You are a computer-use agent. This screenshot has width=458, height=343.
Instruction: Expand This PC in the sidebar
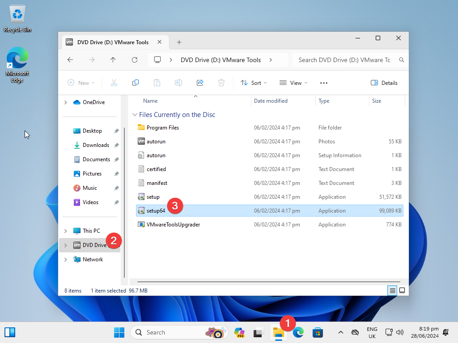pos(65,230)
